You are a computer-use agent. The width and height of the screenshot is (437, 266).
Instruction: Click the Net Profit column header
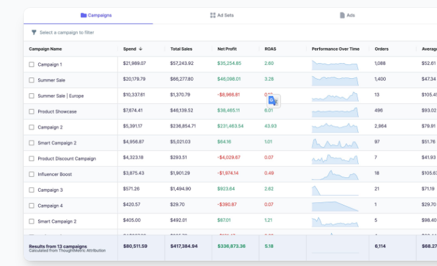pyautogui.click(x=228, y=49)
